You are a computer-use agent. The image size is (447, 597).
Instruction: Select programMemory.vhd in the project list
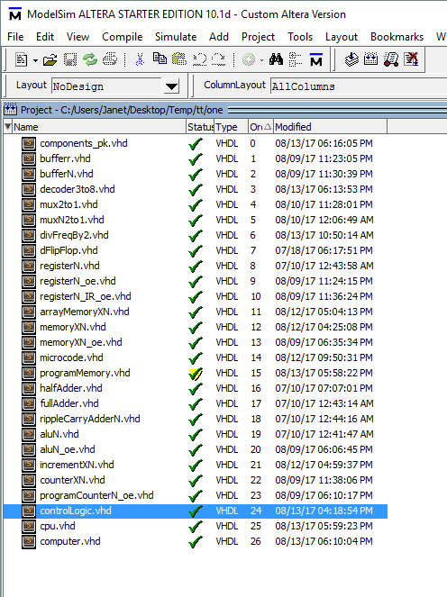pos(85,373)
